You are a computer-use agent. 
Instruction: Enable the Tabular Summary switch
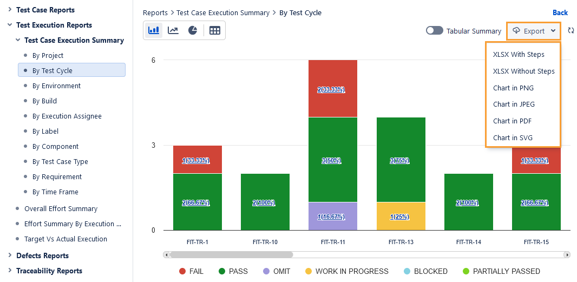pyautogui.click(x=434, y=31)
